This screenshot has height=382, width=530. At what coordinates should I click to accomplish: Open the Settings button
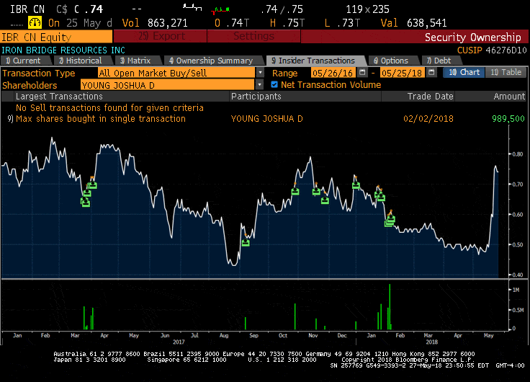coord(253,36)
